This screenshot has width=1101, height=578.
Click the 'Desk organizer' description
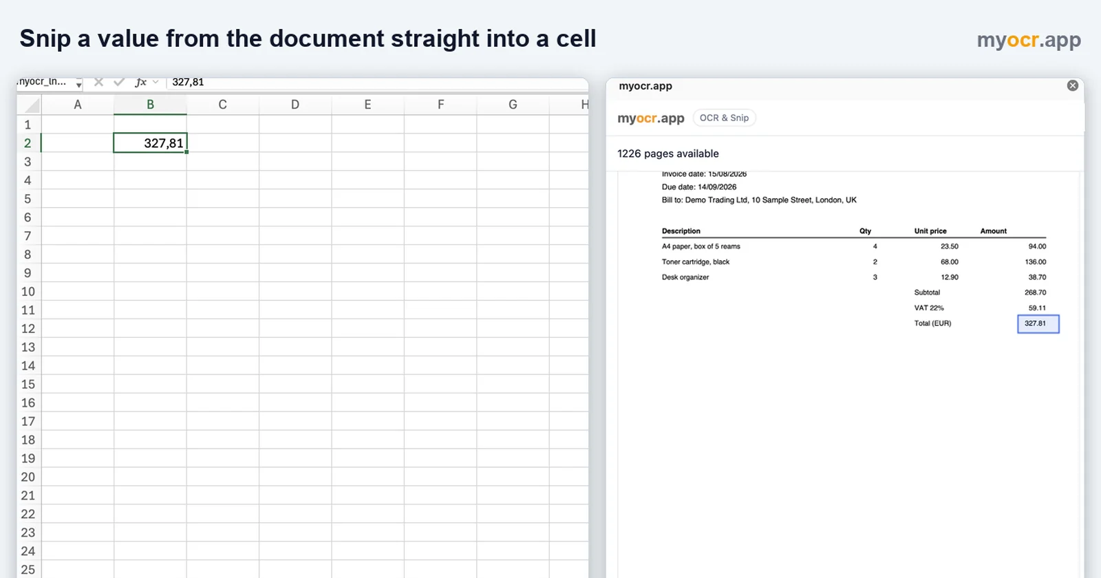click(x=685, y=277)
